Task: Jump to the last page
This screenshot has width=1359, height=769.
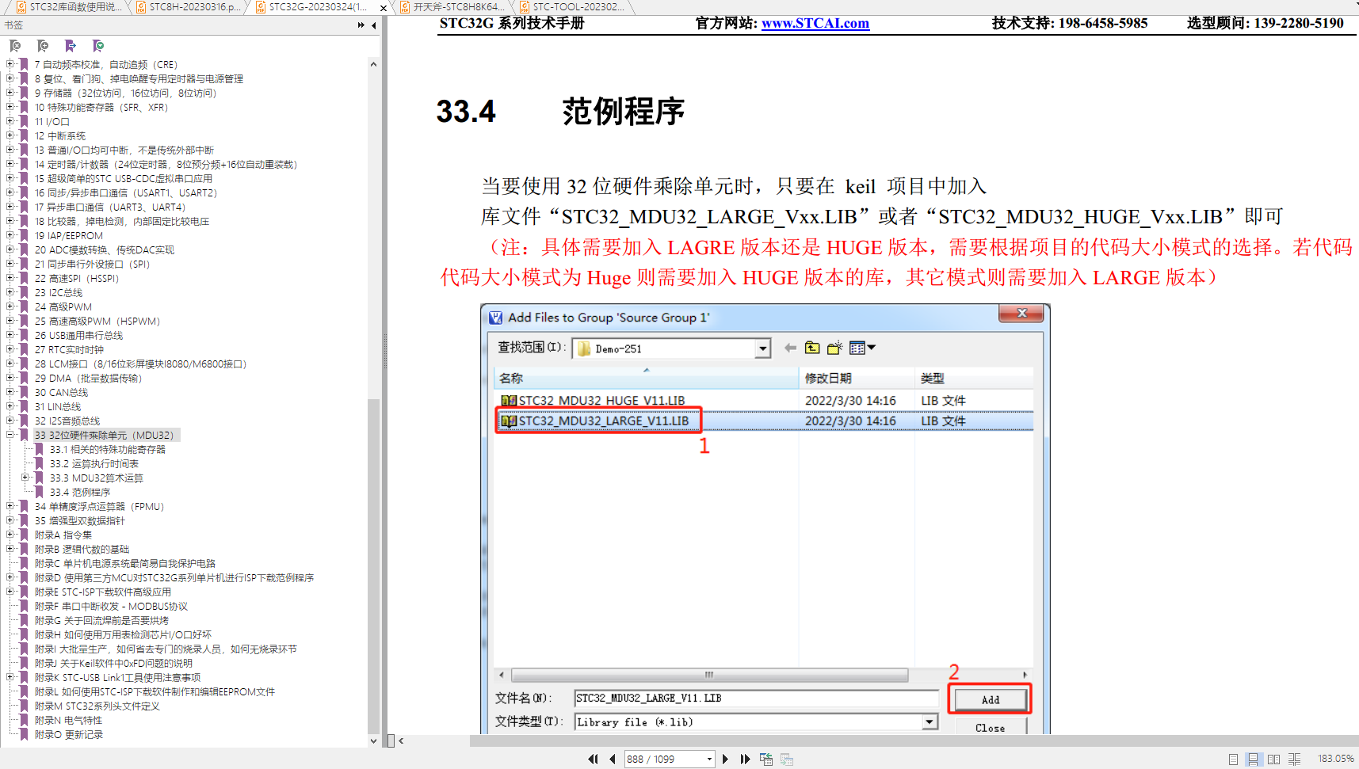Action: (x=745, y=759)
